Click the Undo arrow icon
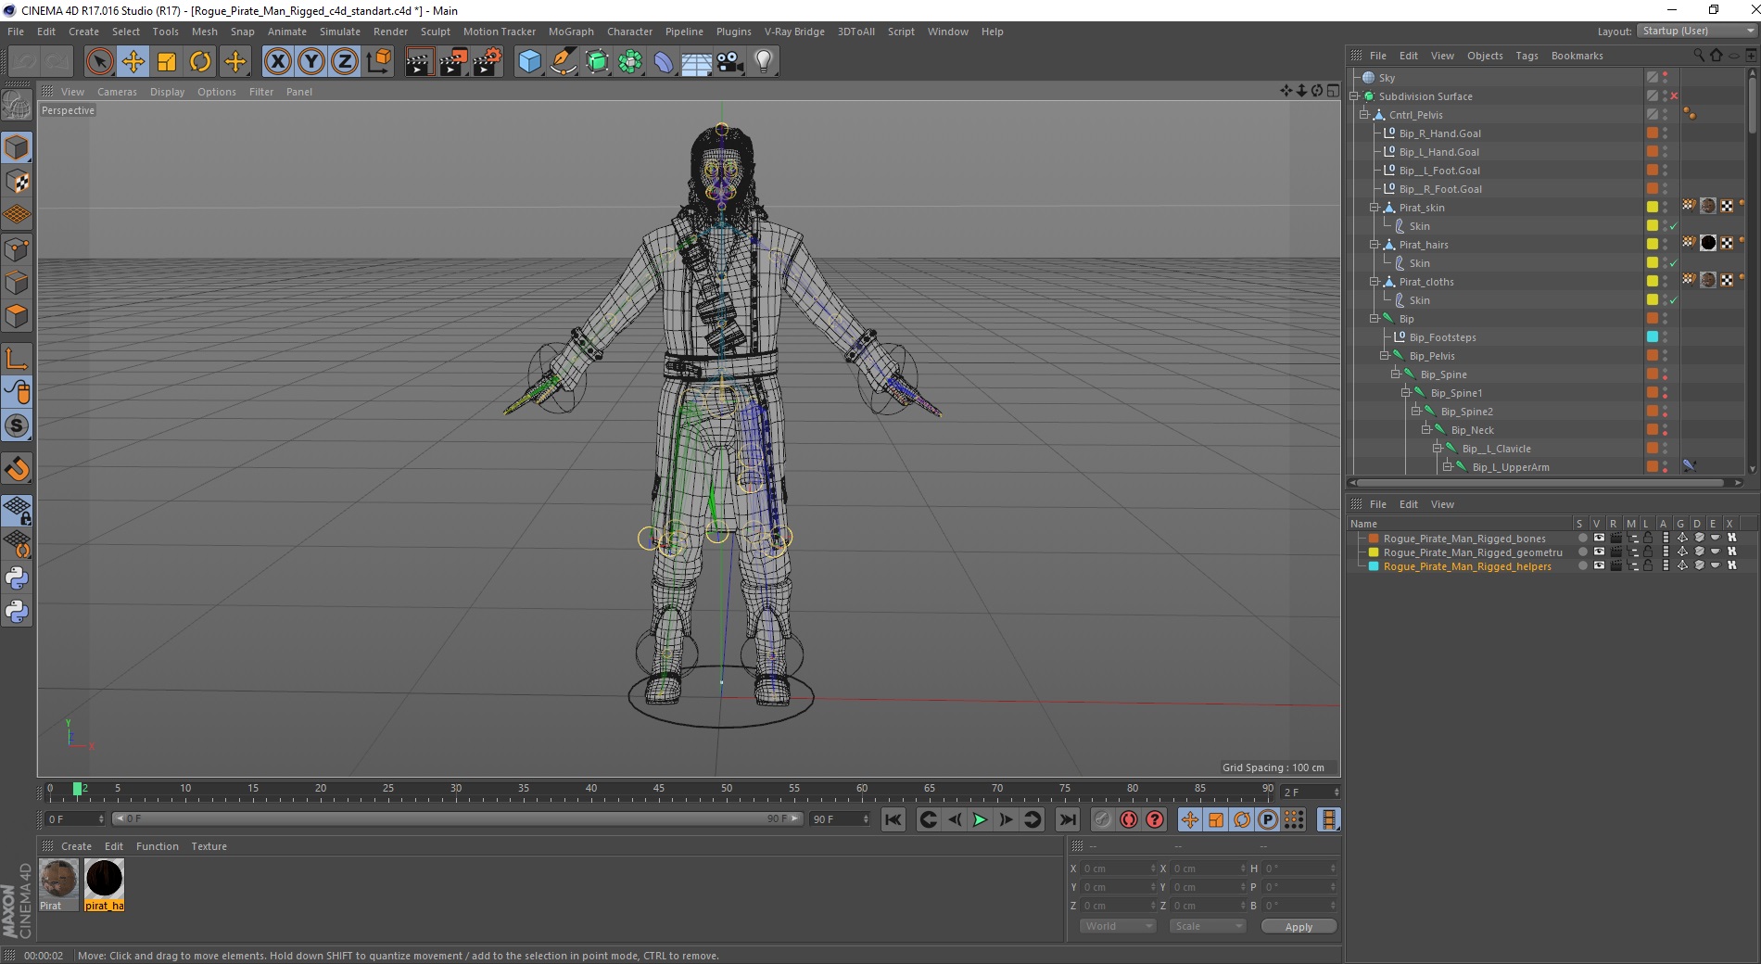Image resolution: width=1761 pixels, height=964 pixels. (x=24, y=62)
